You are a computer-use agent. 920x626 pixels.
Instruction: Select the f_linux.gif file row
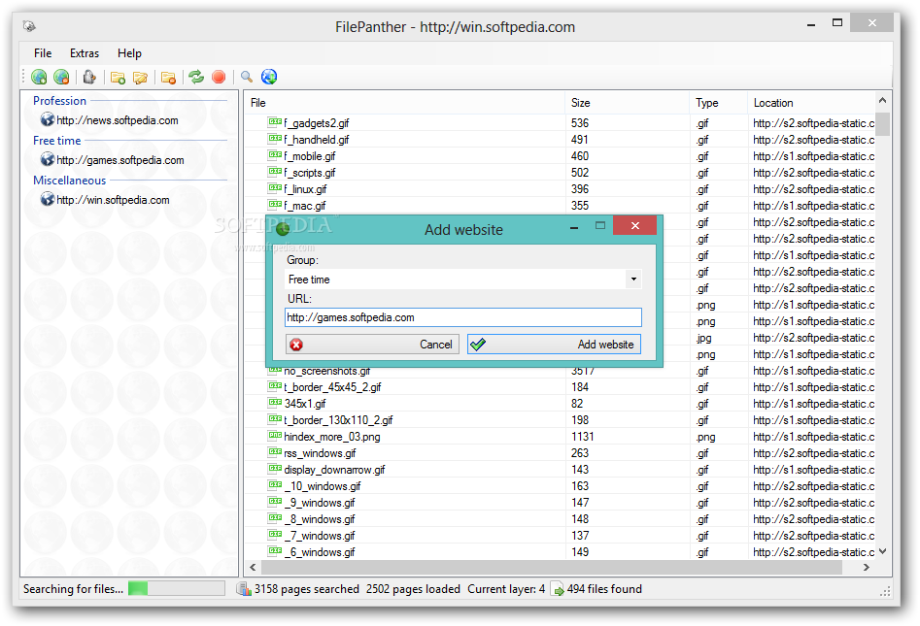pyautogui.click(x=560, y=188)
